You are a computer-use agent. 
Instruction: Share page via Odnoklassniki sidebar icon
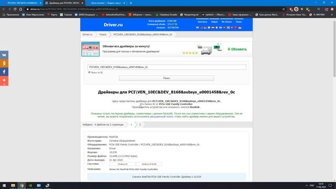click(x=4, y=64)
